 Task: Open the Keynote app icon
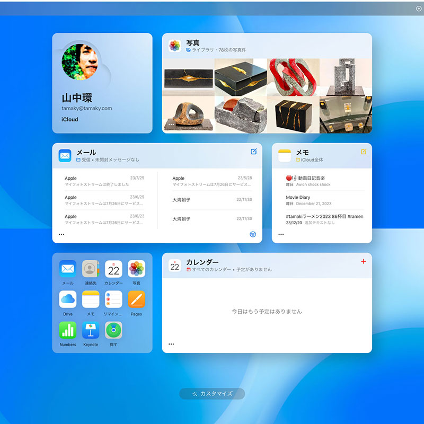pos(91,330)
